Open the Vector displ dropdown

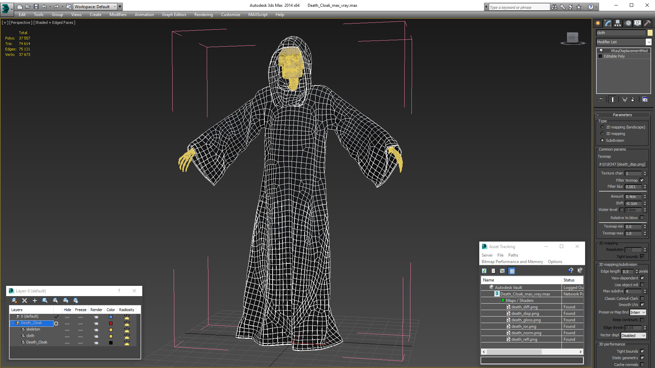coord(634,336)
